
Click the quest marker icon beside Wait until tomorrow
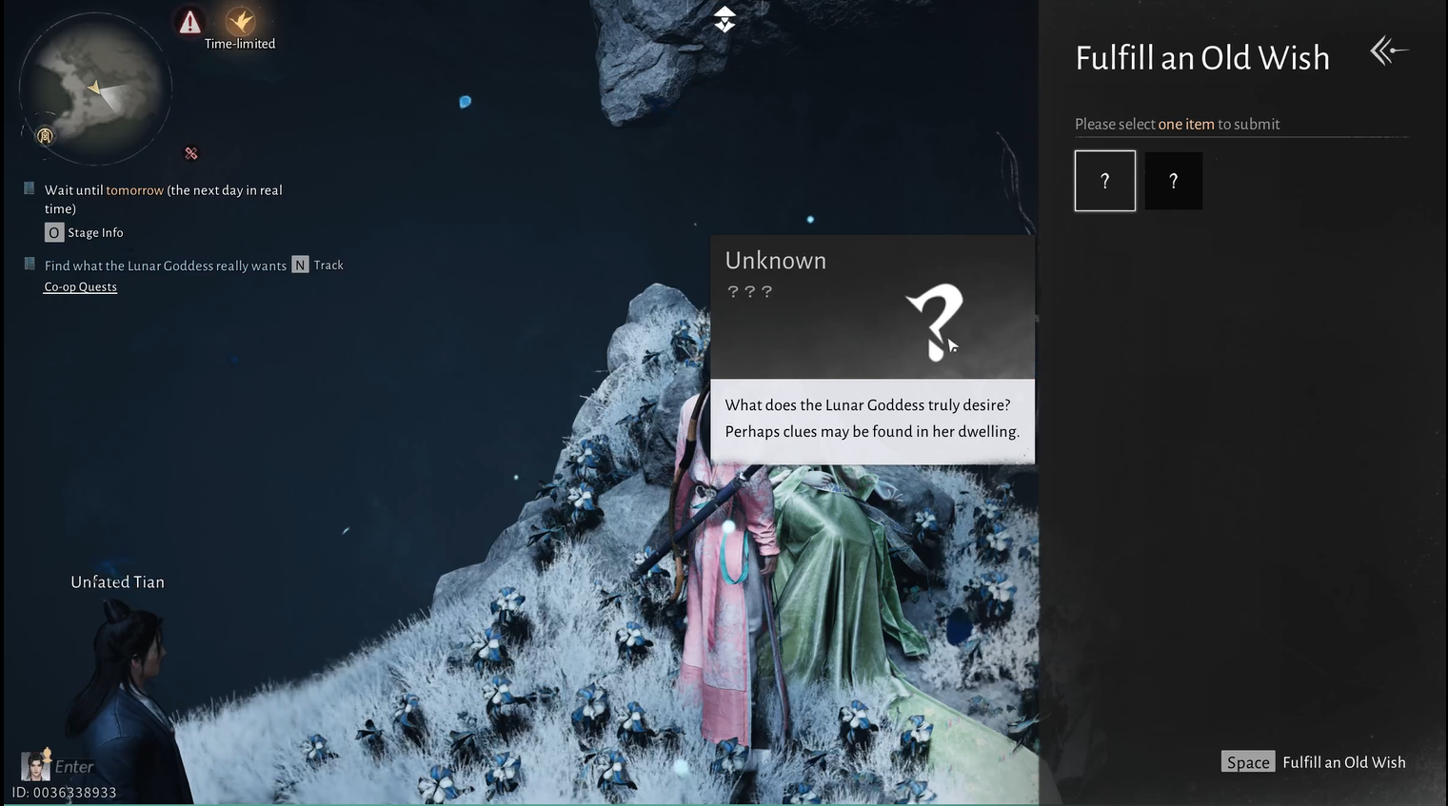click(x=30, y=188)
